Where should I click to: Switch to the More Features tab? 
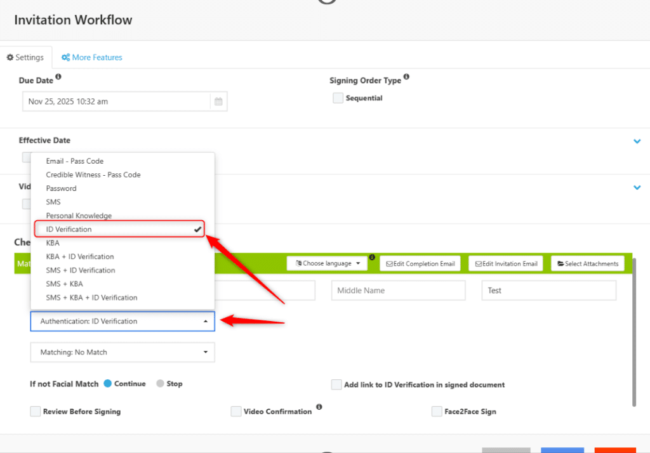pos(91,57)
